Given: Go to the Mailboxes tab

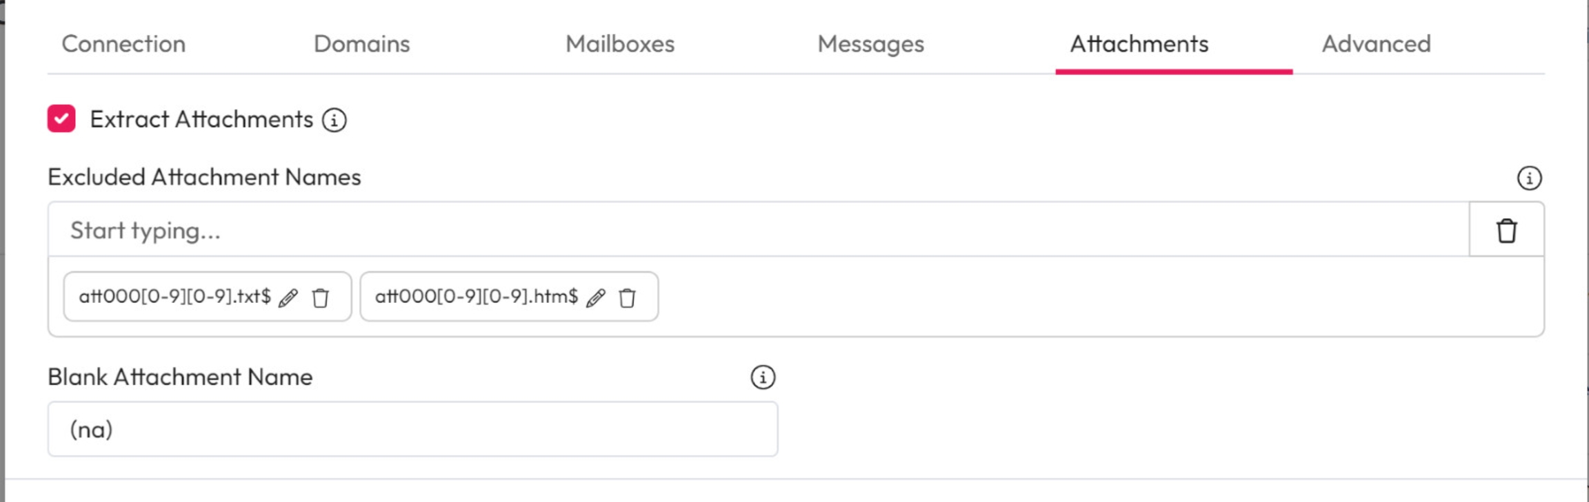Looking at the screenshot, I should click(x=619, y=44).
